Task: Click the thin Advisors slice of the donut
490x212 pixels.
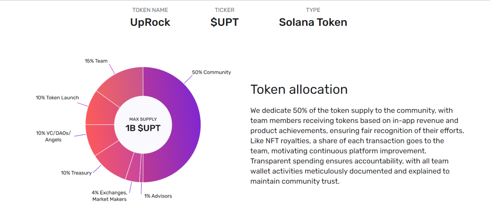Action: pos(141,175)
